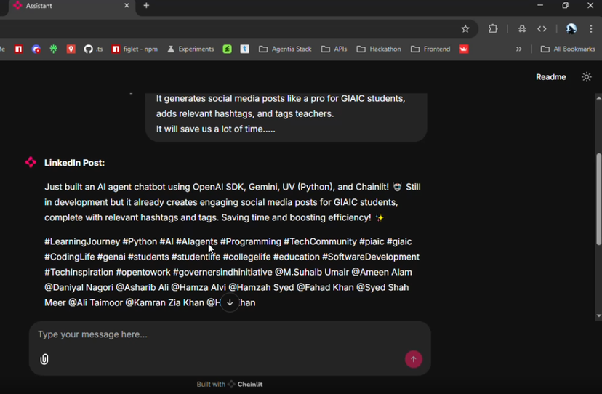Open the Chrome profile avatar

[571, 29]
